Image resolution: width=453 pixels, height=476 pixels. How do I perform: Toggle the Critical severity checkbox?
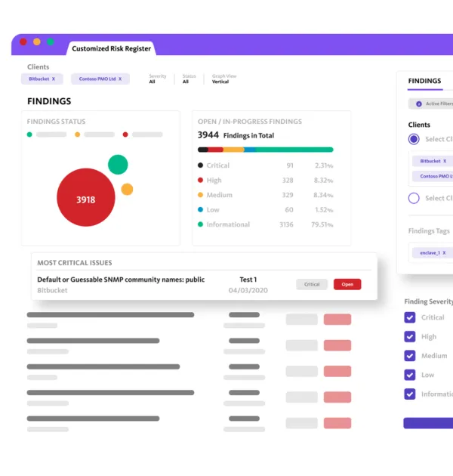410,317
